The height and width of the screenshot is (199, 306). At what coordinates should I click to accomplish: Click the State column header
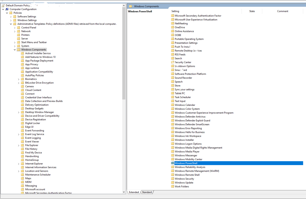(x=252, y=11)
